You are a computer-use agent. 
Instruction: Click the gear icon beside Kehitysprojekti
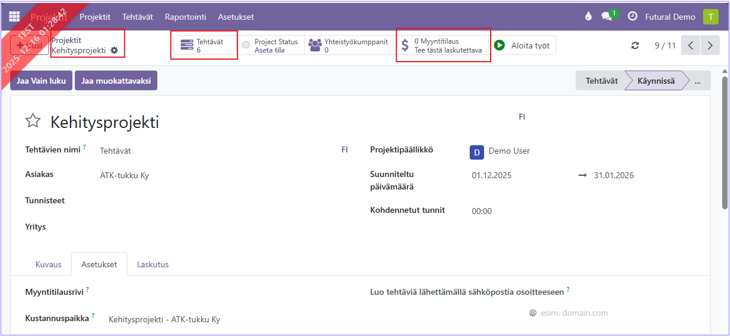point(114,51)
